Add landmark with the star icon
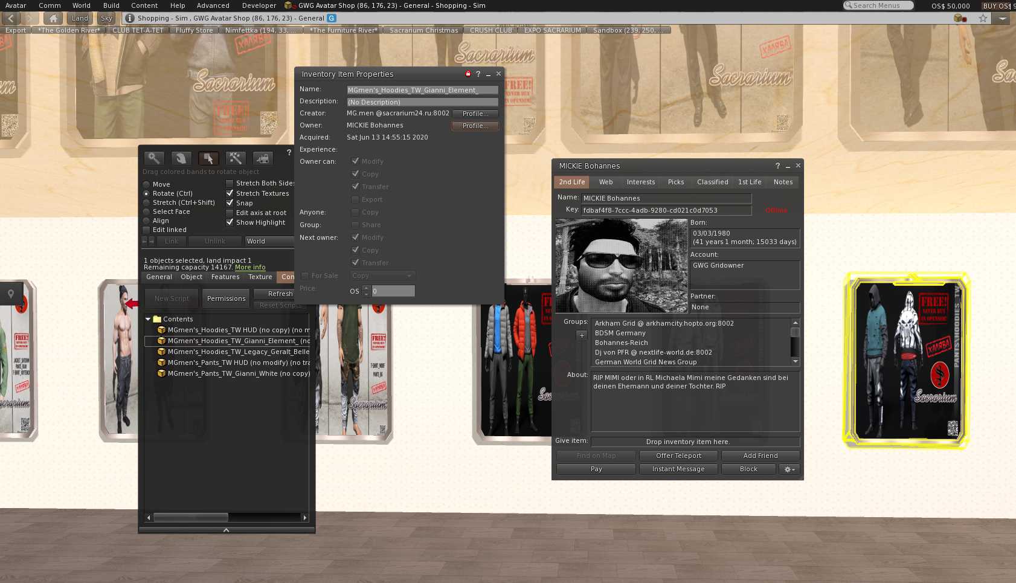Image resolution: width=1016 pixels, height=583 pixels. coord(983,18)
